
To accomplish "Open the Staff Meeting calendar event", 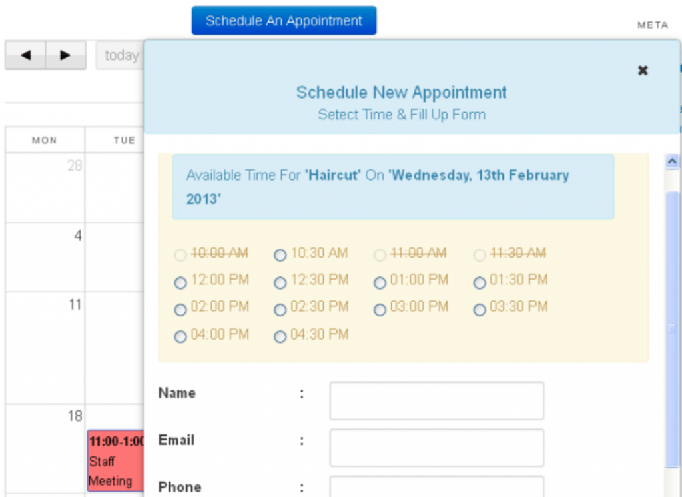I will pyautogui.click(x=116, y=461).
